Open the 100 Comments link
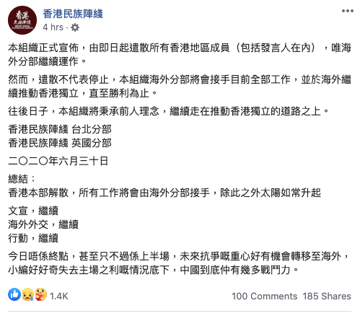This screenshot has width=360, height=316. (265, 296)
